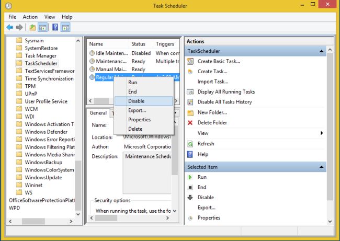This screenshot has width=340, height=241.
Task: Choose End from the context menu
Action: pos(144,91)
